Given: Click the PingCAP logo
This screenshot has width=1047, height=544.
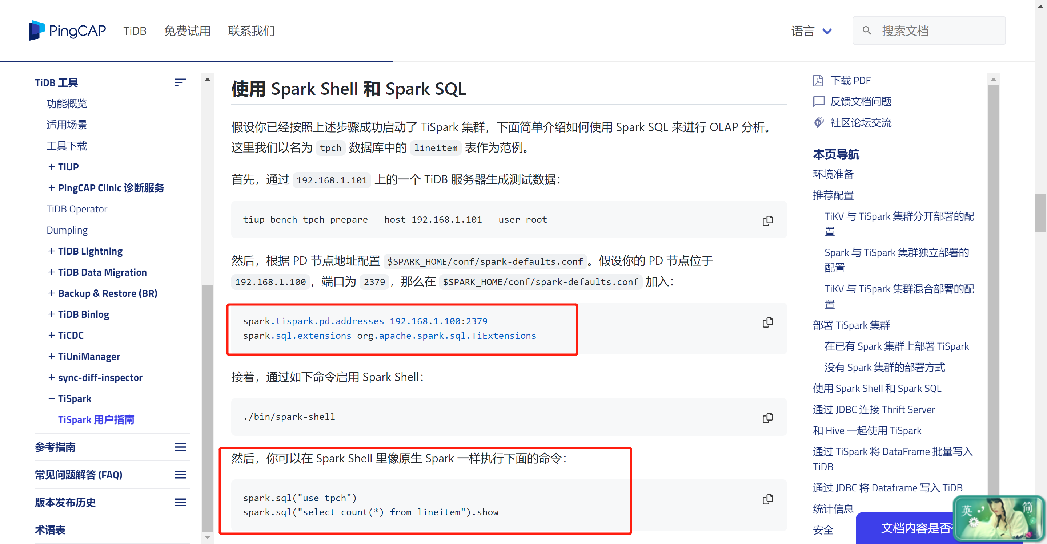Looking at the screenshot, I should click(x=67, y=31).
